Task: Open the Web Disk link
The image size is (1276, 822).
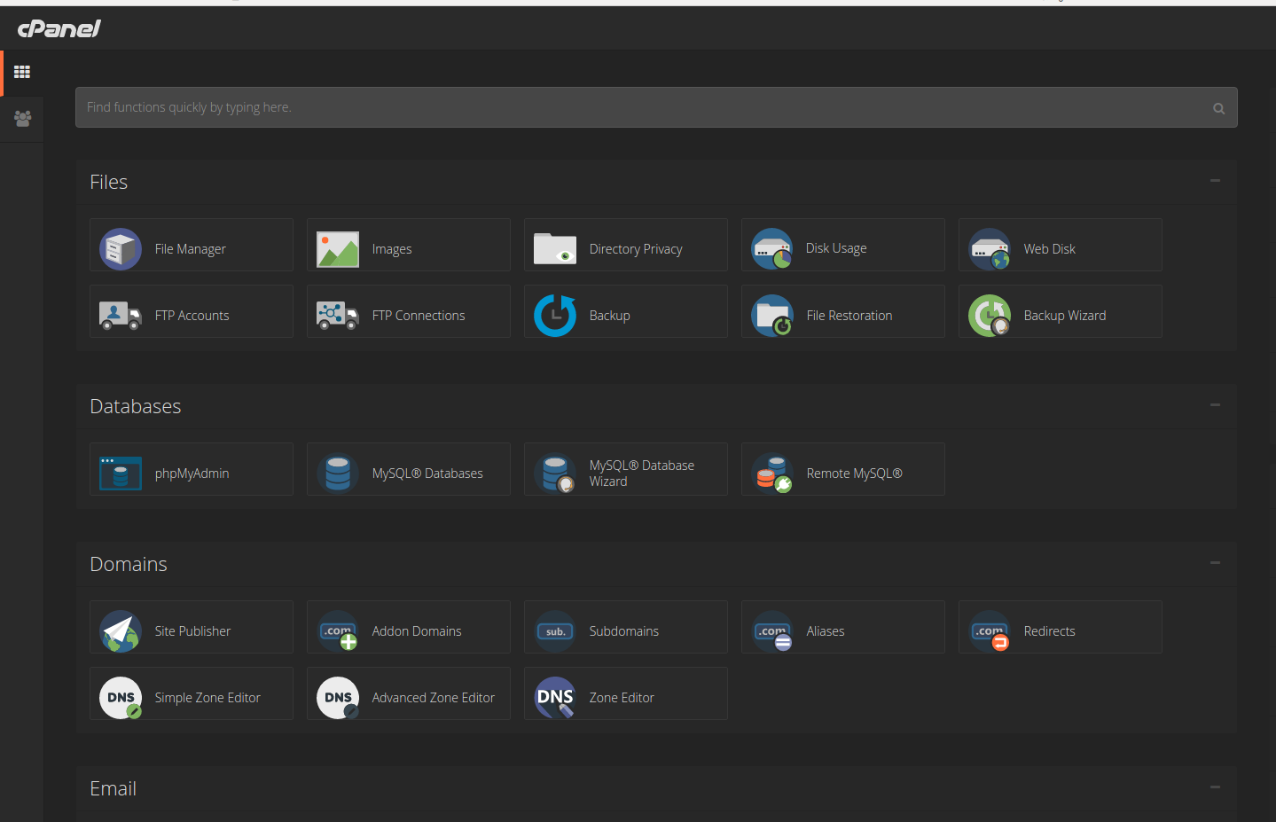Action: pos(1050,249)
